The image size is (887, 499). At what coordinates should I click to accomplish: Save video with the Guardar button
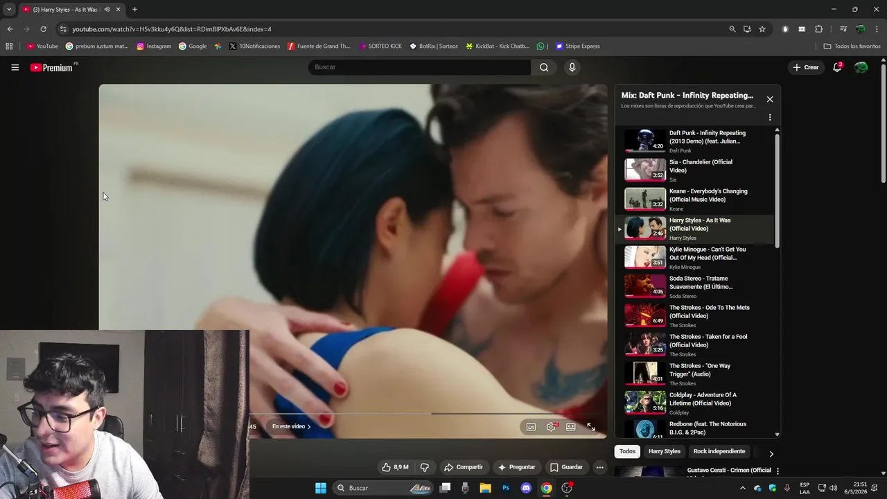(x=566, y=467)
